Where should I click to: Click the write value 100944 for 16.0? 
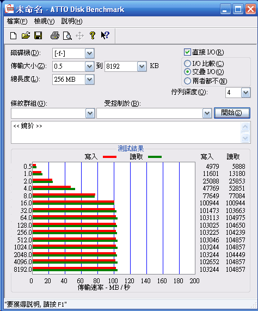[209, 203]
